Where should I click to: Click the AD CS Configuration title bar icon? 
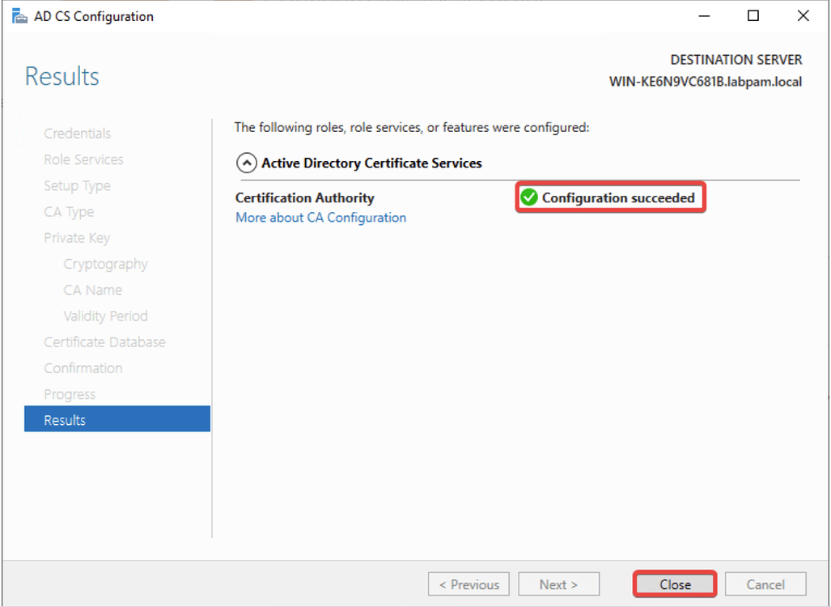point(19,15)
